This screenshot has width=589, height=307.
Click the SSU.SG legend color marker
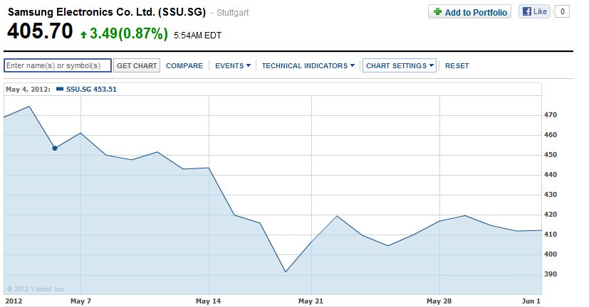(x=59, y=89)
